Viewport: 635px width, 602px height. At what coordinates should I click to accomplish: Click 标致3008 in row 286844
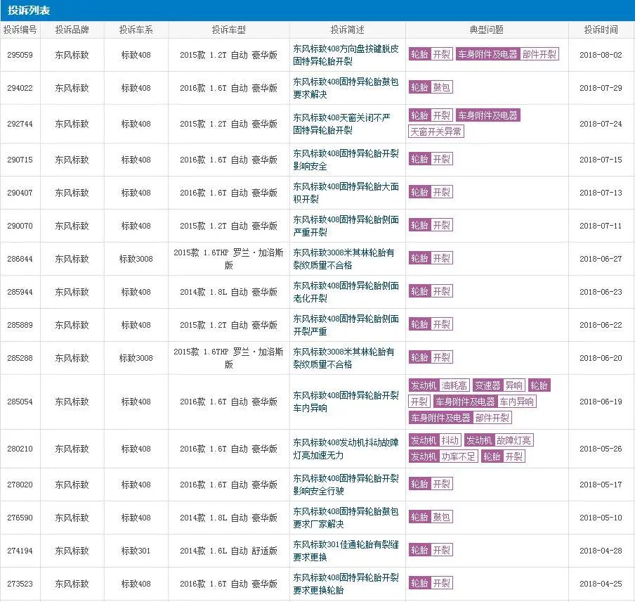point(136,259)
